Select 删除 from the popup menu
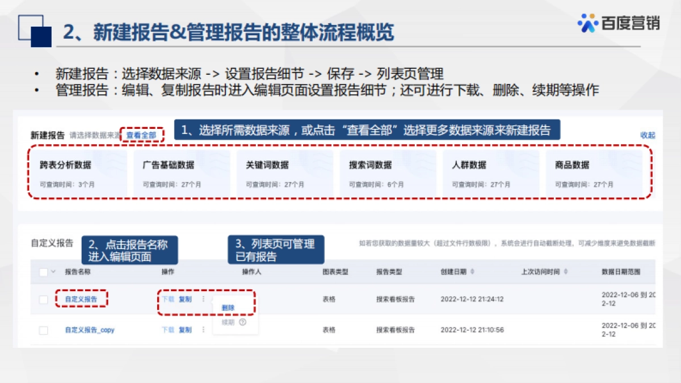Viewport: 681px width, 383px height. [228, 308]
